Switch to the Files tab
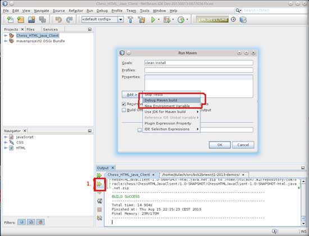This screenshot has height=236, width=309. click(x=30, y=29)
